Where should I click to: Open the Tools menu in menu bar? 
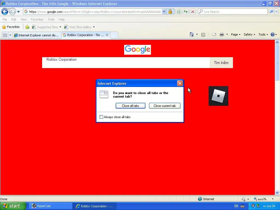tap(51, 19)
